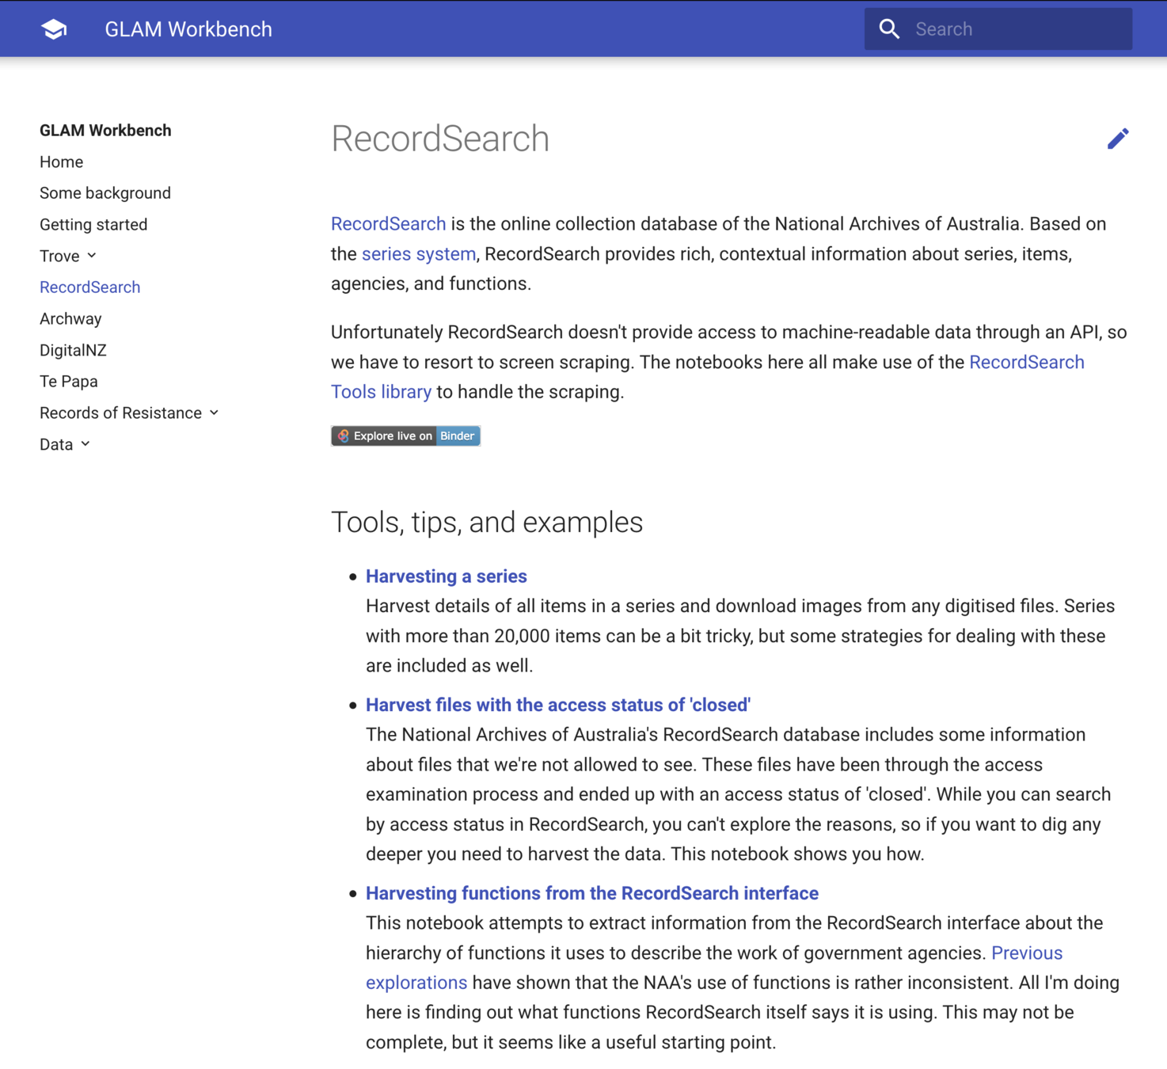Open Harvesting functions from RecordSearch interface link
This screenshot has width=1167, height=1069.
pos(592,893)
